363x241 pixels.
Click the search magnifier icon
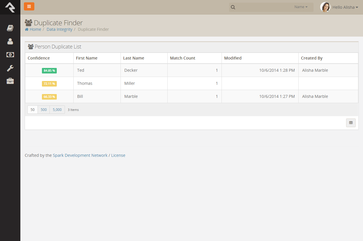[233, 7]
